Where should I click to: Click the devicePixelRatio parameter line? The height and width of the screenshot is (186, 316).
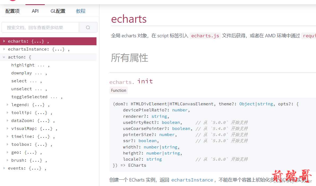point(156,110)
